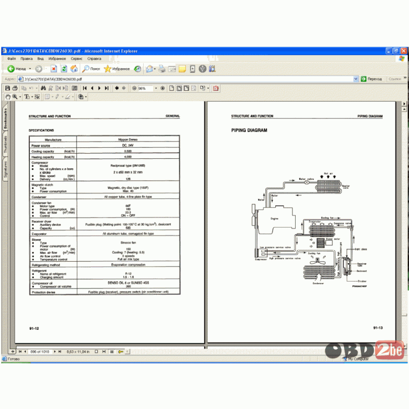Image resolution: width=409 pixels, height=409 pixels.
Task: Click the yellow note icon in IE toolbar
Action: point(182,69)
